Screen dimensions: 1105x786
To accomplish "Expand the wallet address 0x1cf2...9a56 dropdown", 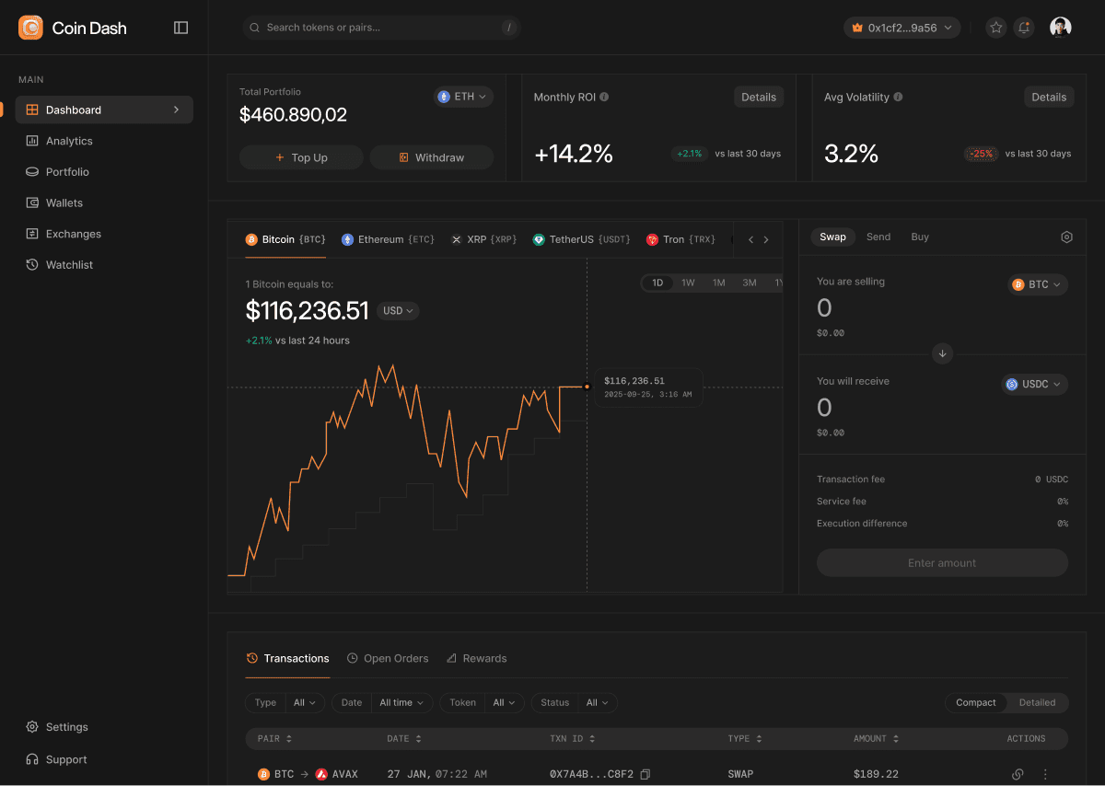I will 901,28.
